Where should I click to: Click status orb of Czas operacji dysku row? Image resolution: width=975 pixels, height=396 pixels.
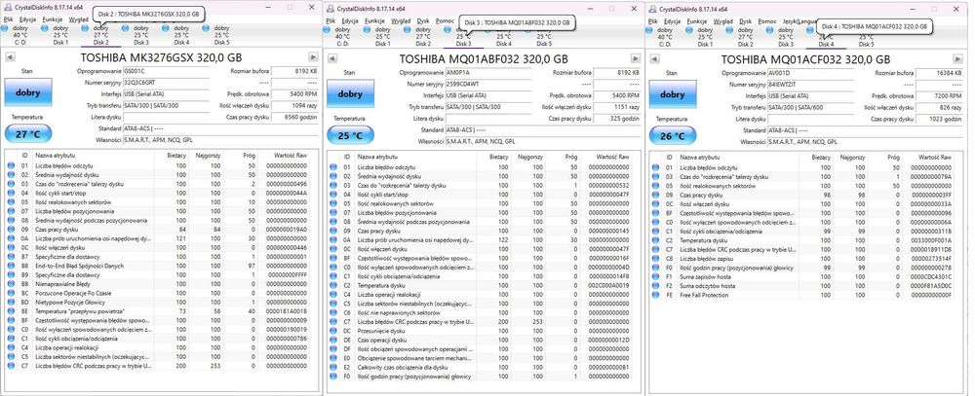(332, 341)
